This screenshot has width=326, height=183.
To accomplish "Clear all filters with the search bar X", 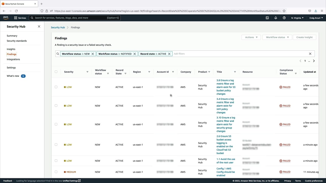I will coord(310,54).
